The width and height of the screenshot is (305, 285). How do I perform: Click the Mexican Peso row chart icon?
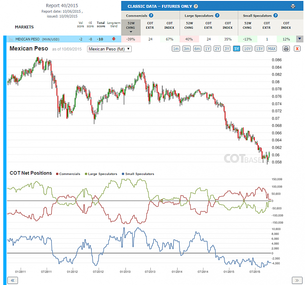11,39
